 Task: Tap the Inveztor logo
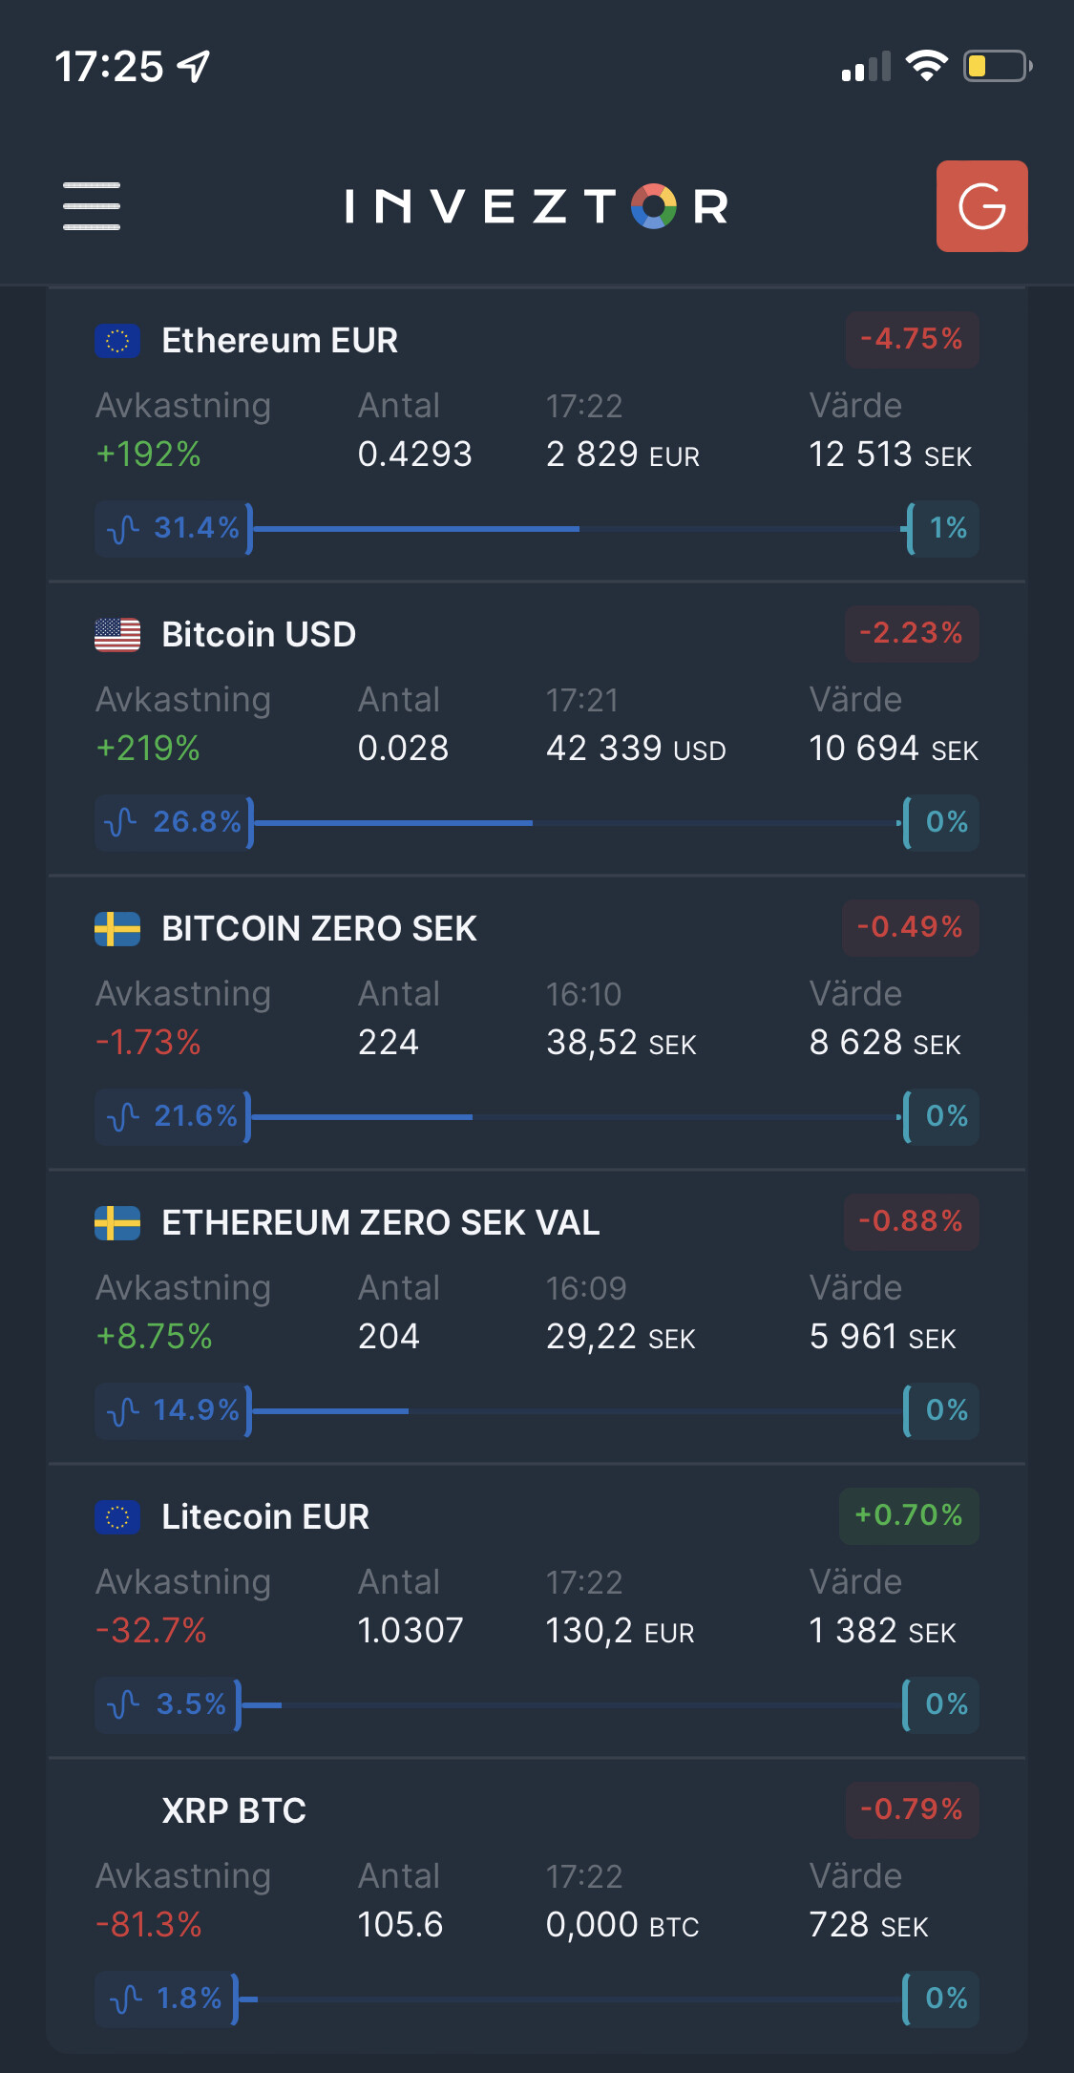[x=537, y=206]
